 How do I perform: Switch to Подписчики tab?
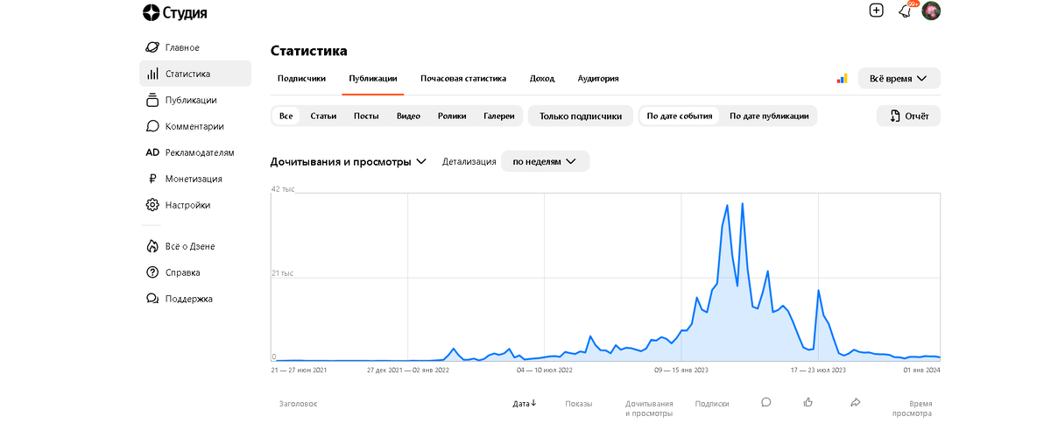point(301,78)
